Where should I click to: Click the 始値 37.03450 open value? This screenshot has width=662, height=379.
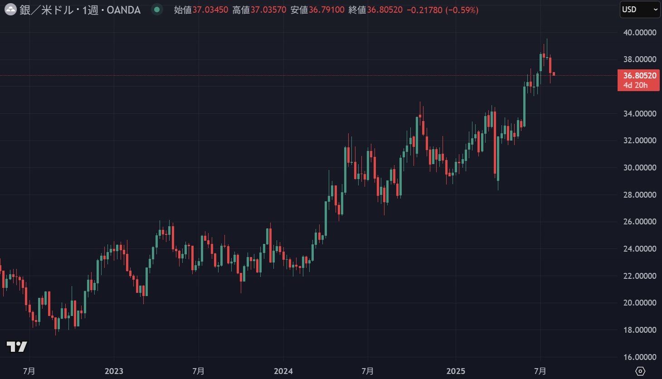(201, 10)
